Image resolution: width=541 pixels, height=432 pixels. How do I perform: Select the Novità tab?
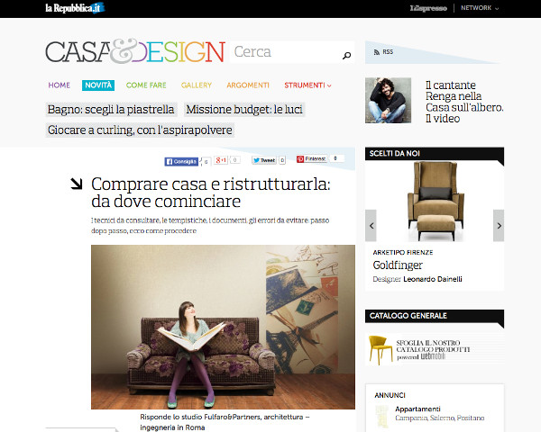pos(98,85)
